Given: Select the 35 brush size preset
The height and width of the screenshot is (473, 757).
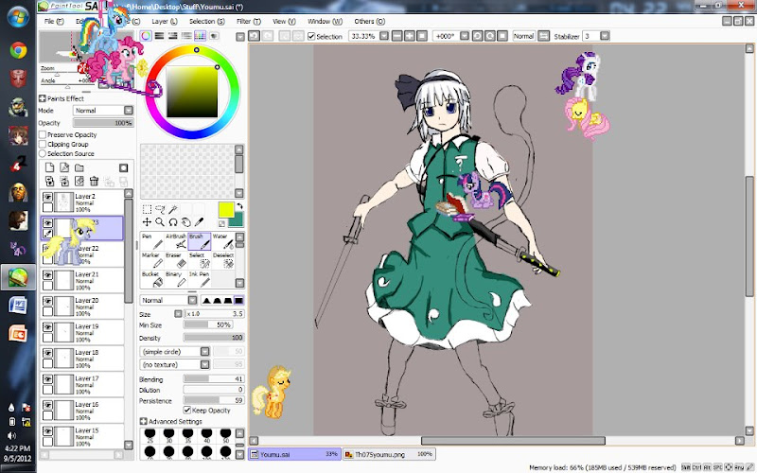Looking at the screenshot, I should pos(187,435).
